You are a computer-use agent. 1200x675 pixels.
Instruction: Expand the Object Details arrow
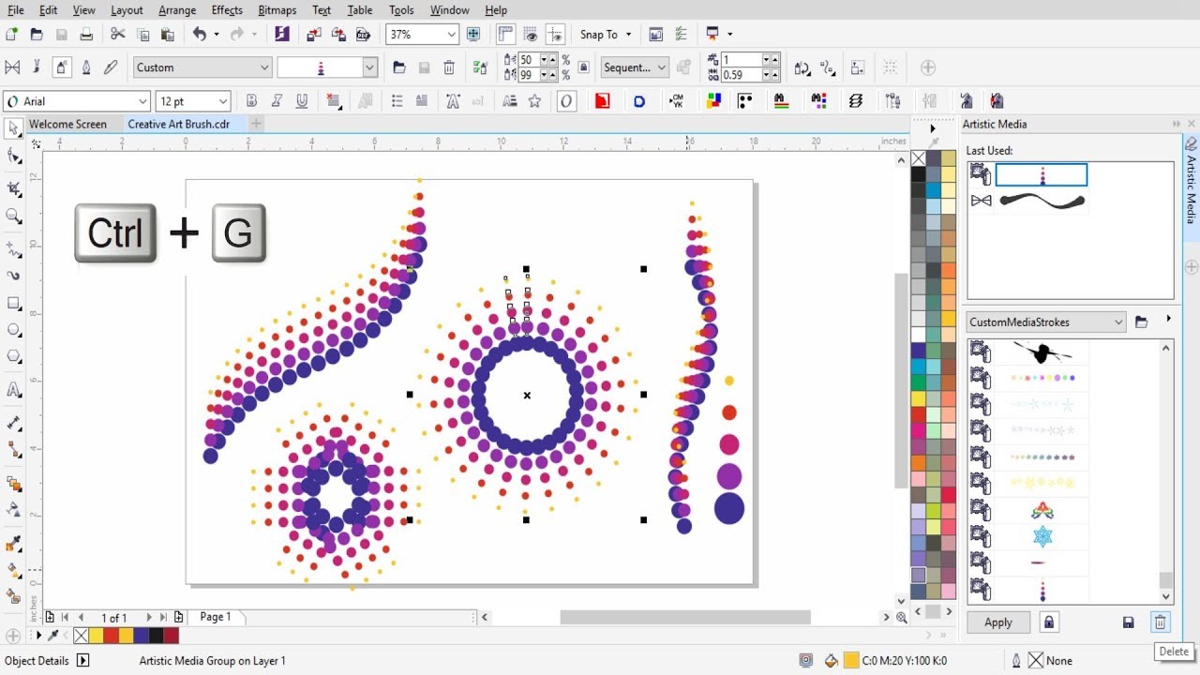point(82,660)
